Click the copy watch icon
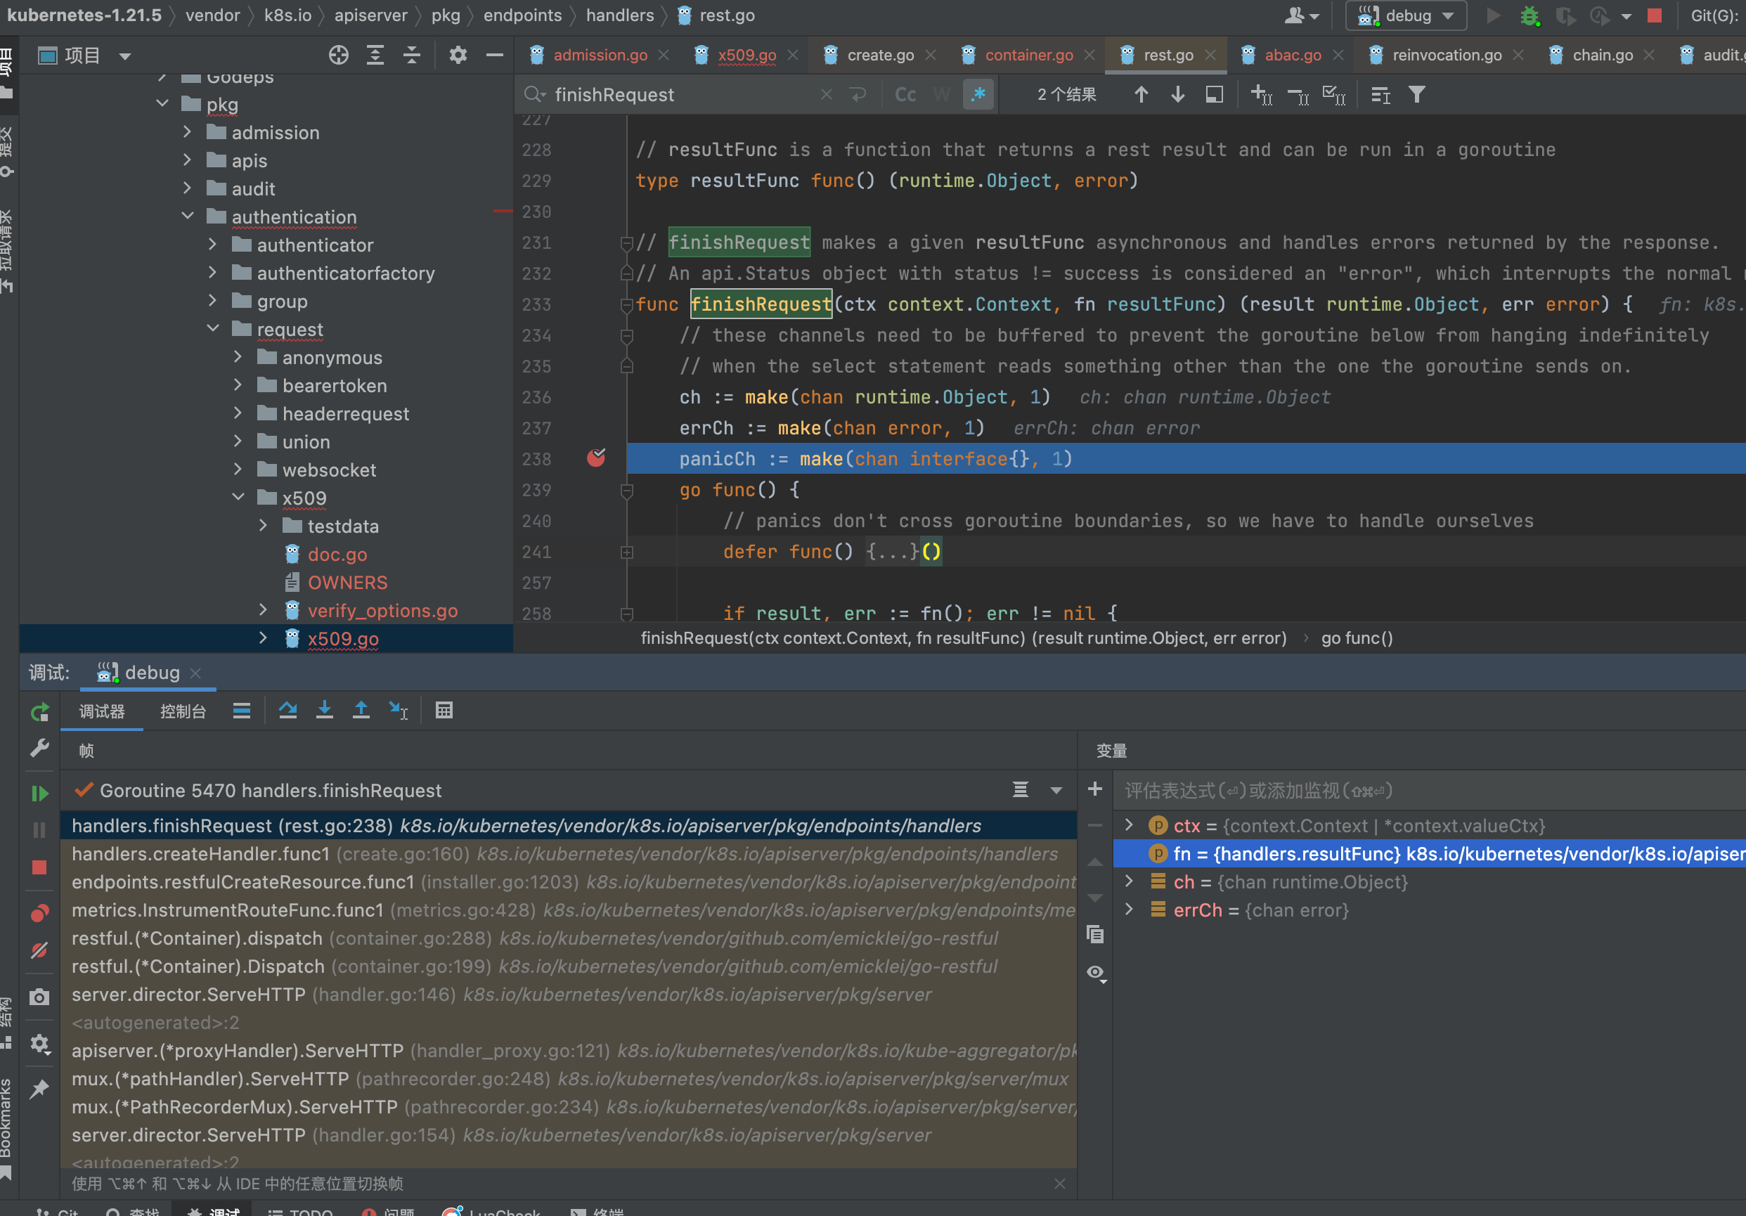Image resolution: width=1746 pixels, height=1216 pixels. coord(1095,934)
